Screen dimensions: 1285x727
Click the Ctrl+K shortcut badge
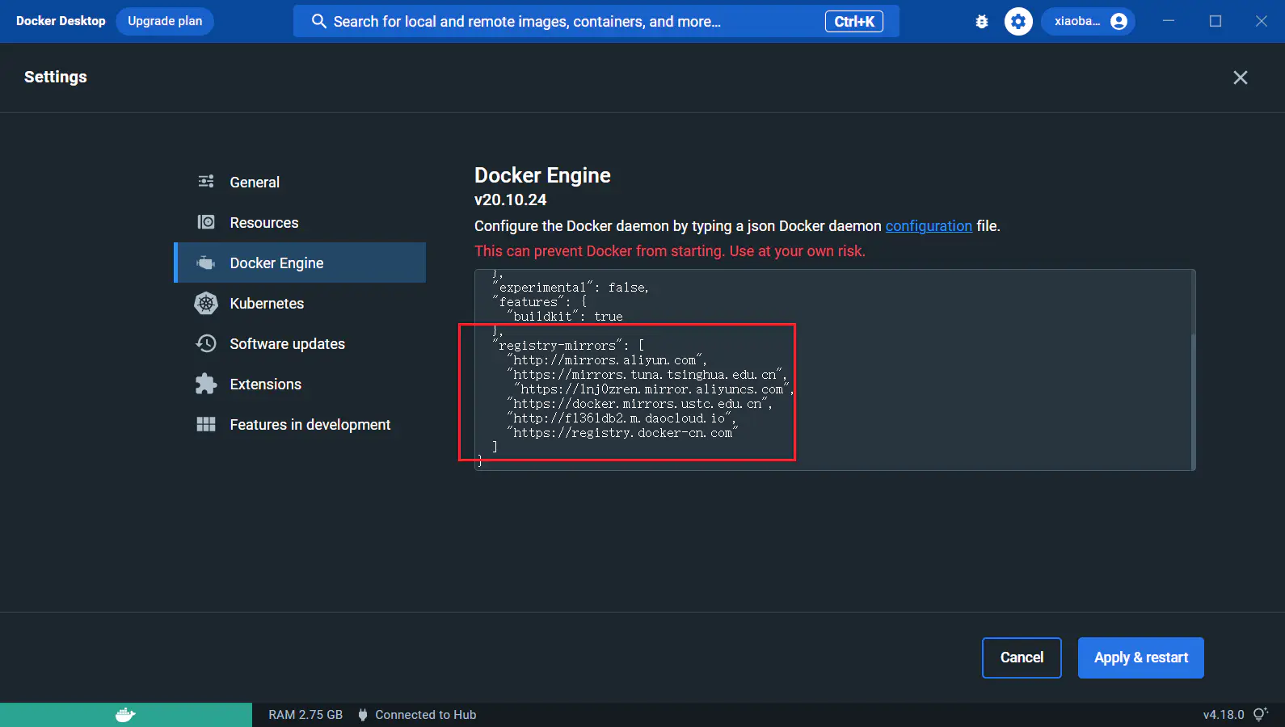[854, 22]
